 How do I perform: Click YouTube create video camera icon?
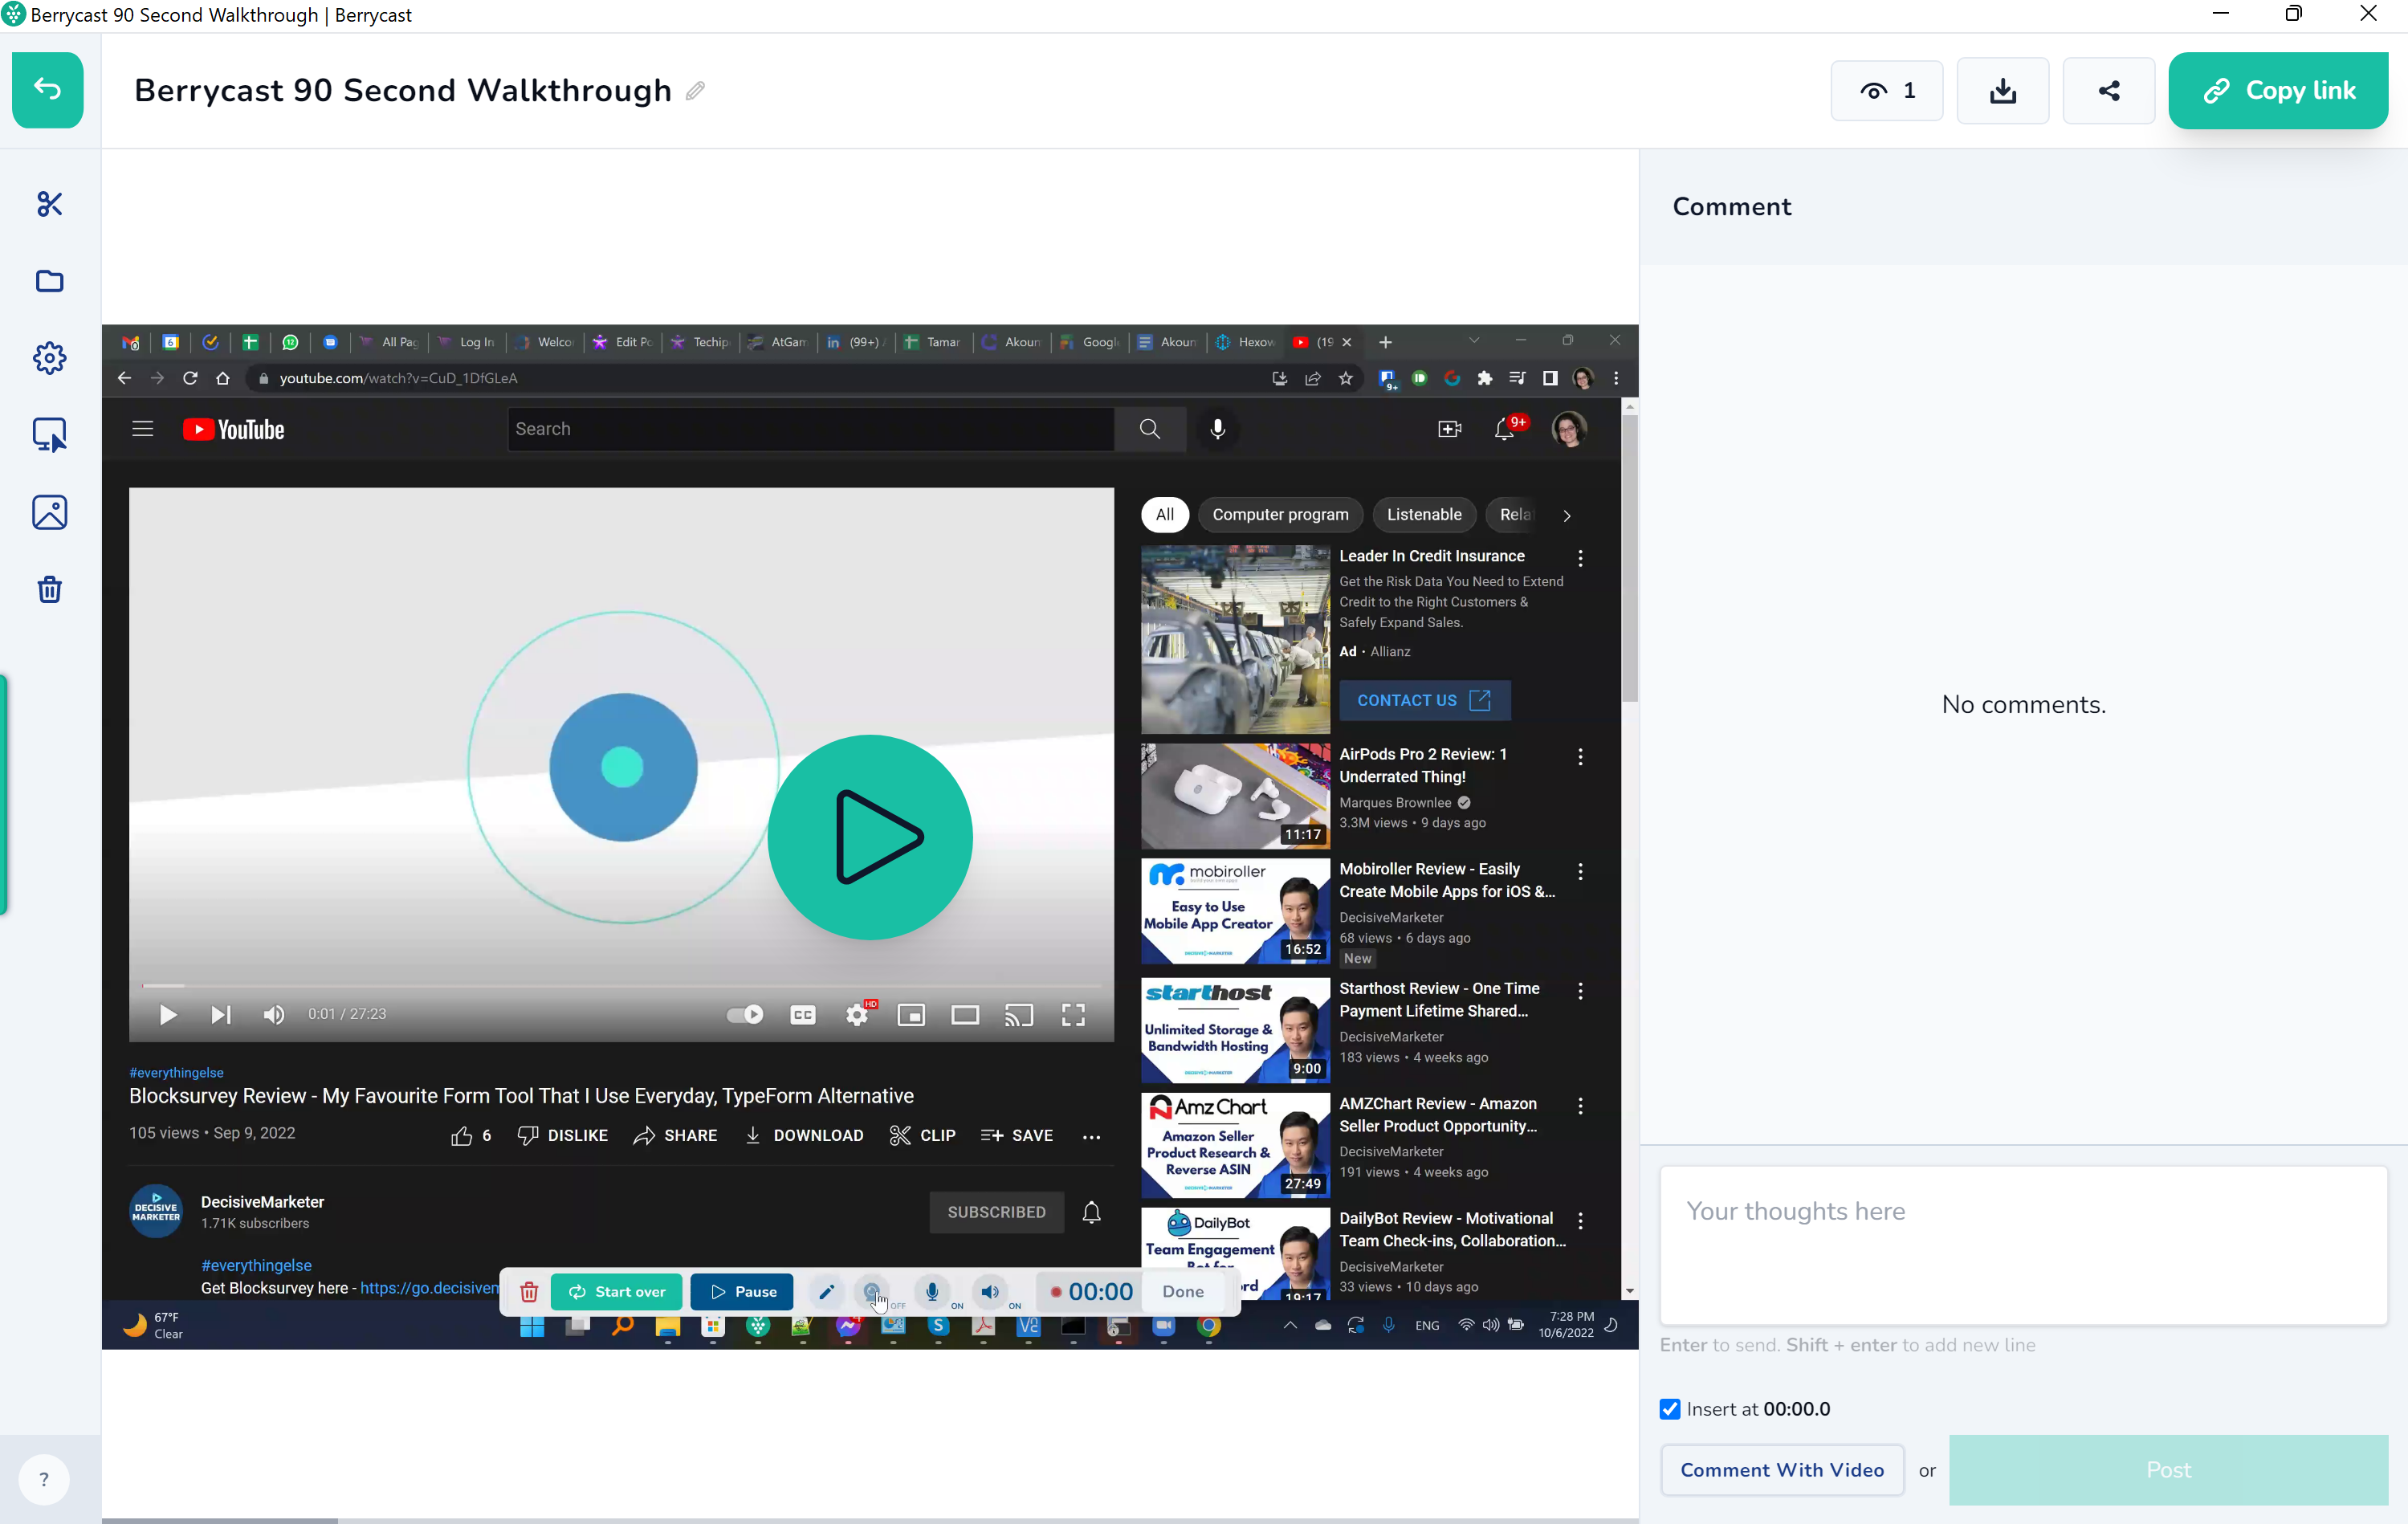coord(1449,429)
